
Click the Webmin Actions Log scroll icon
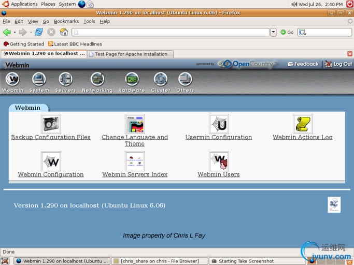click(x=303, y=124)
